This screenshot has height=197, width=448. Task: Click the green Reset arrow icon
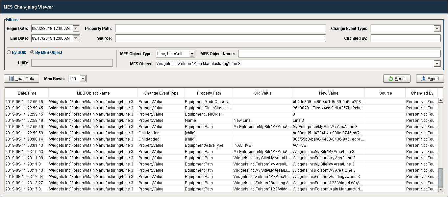(x=391, y=79)
